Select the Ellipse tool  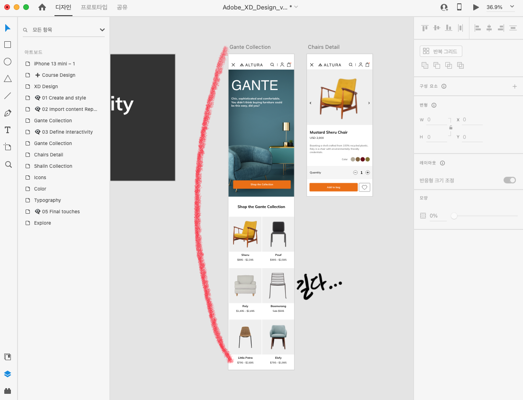coord(7,62)
